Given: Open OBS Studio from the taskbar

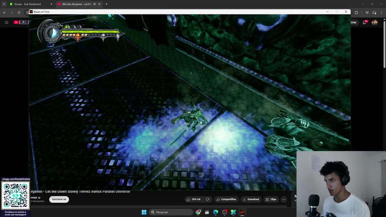Looking at the screenshot, I should 224,212.
